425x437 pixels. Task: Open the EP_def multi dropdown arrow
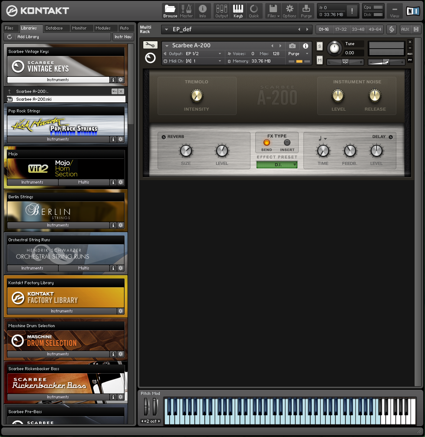pyautogui.click(x=167, y=29)
